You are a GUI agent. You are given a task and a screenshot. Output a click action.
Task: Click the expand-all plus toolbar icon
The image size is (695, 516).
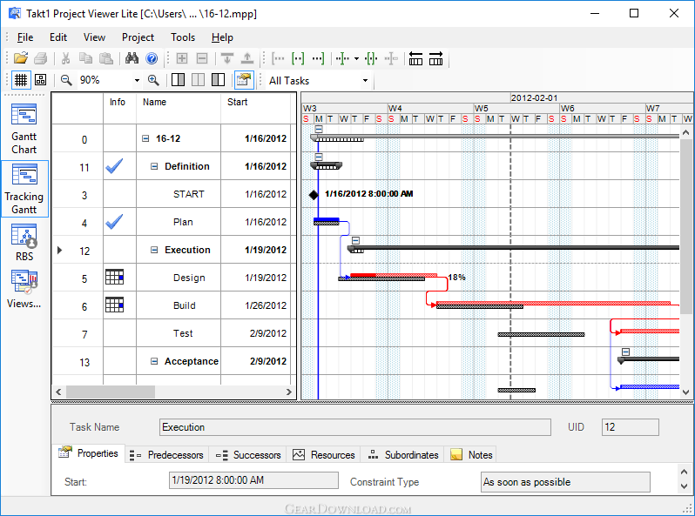[182, 58]
